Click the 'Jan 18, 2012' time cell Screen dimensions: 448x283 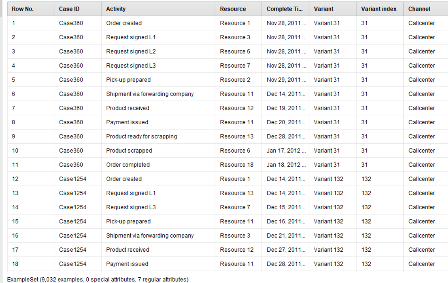point(286,165)
